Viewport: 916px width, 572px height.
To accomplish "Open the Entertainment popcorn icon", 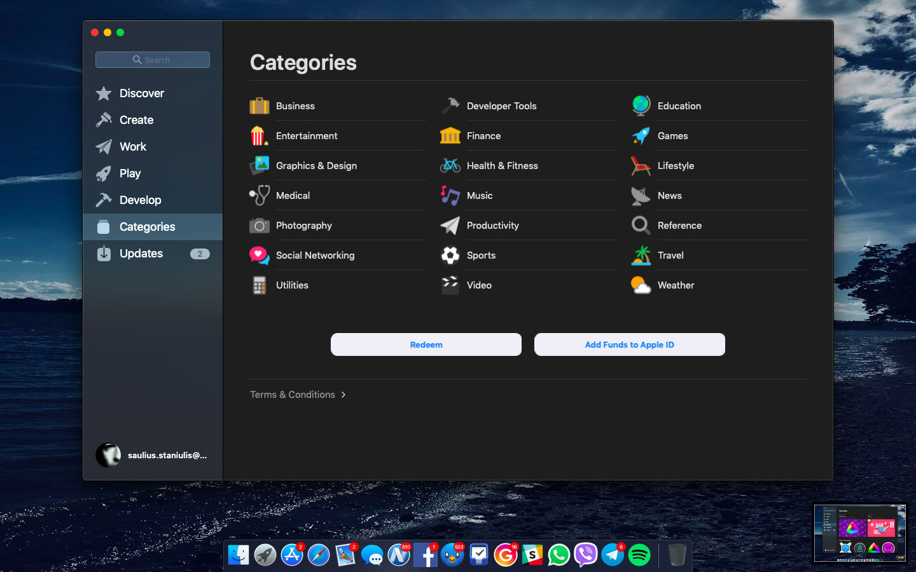I will pos(258,135).
